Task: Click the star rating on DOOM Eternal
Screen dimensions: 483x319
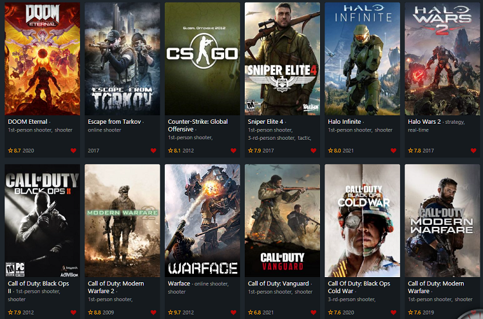Action: [x=14, y=150]
